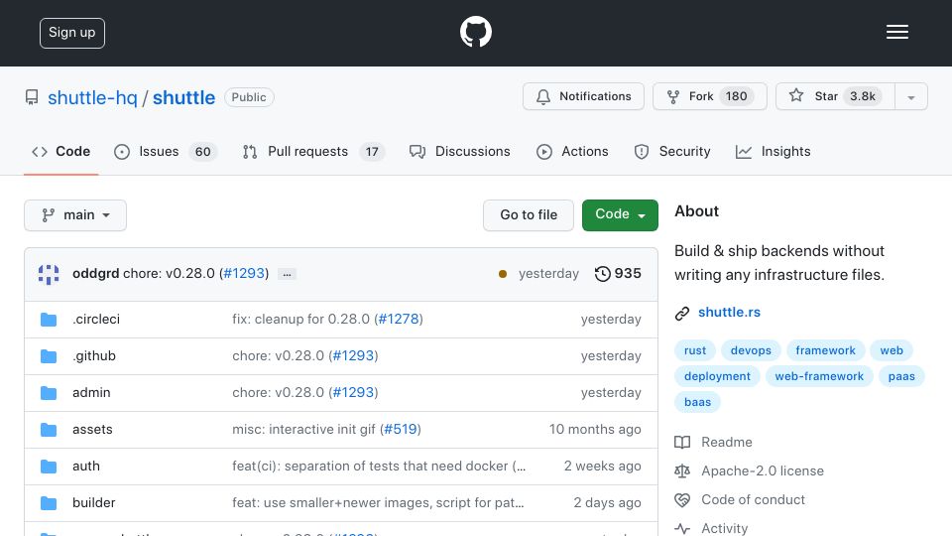Click the star icon to star repo
The height and width of the screenshot is (536, 952).
point(796,95)
